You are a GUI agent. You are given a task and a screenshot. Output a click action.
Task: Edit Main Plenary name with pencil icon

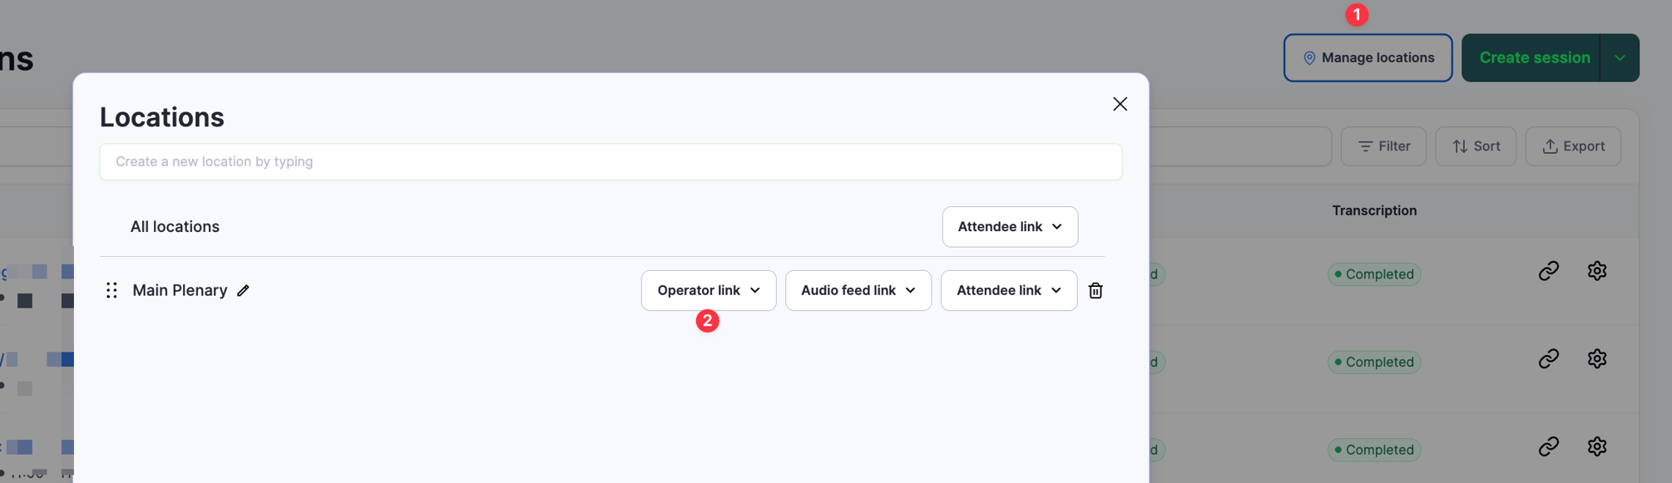[243, 290]
